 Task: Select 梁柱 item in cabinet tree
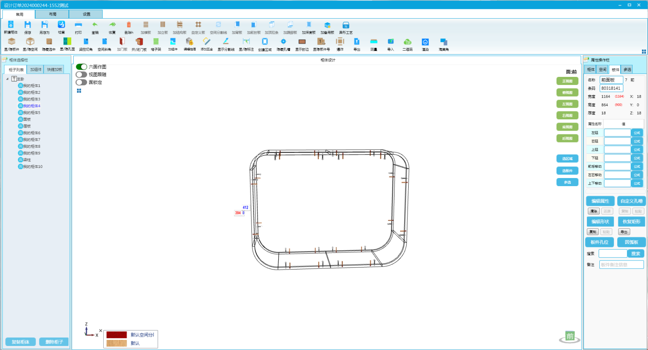coord(27,160)
